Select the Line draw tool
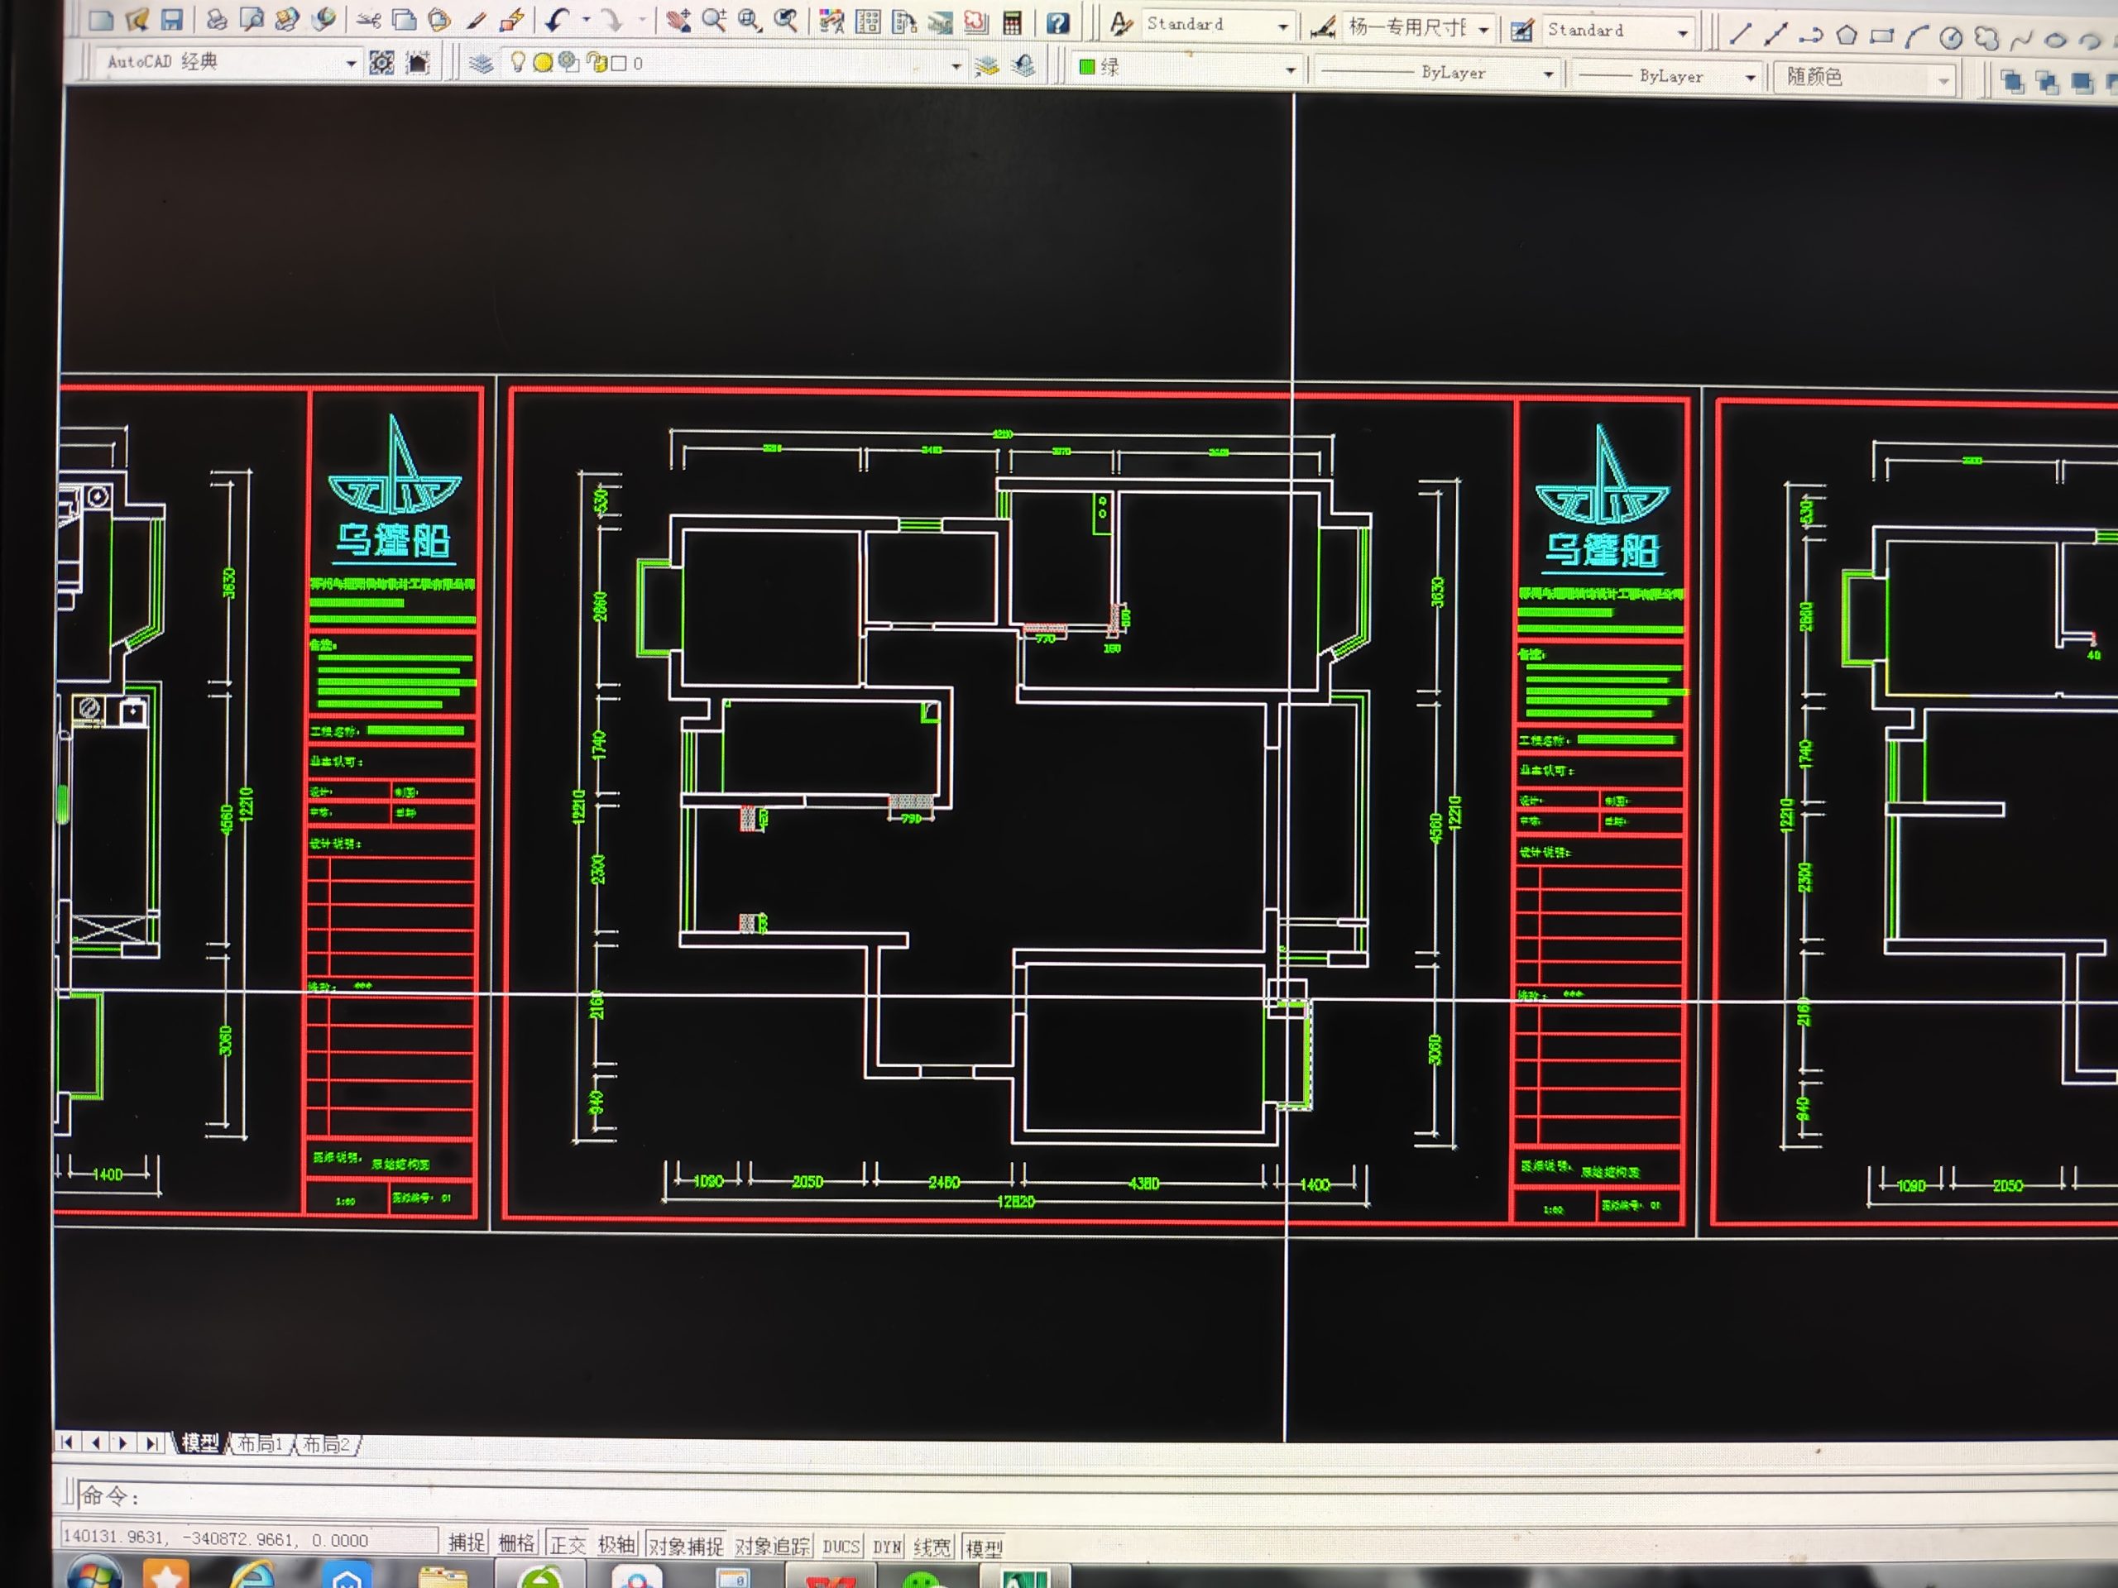2118x1588 pixels. click(1740, 36)
